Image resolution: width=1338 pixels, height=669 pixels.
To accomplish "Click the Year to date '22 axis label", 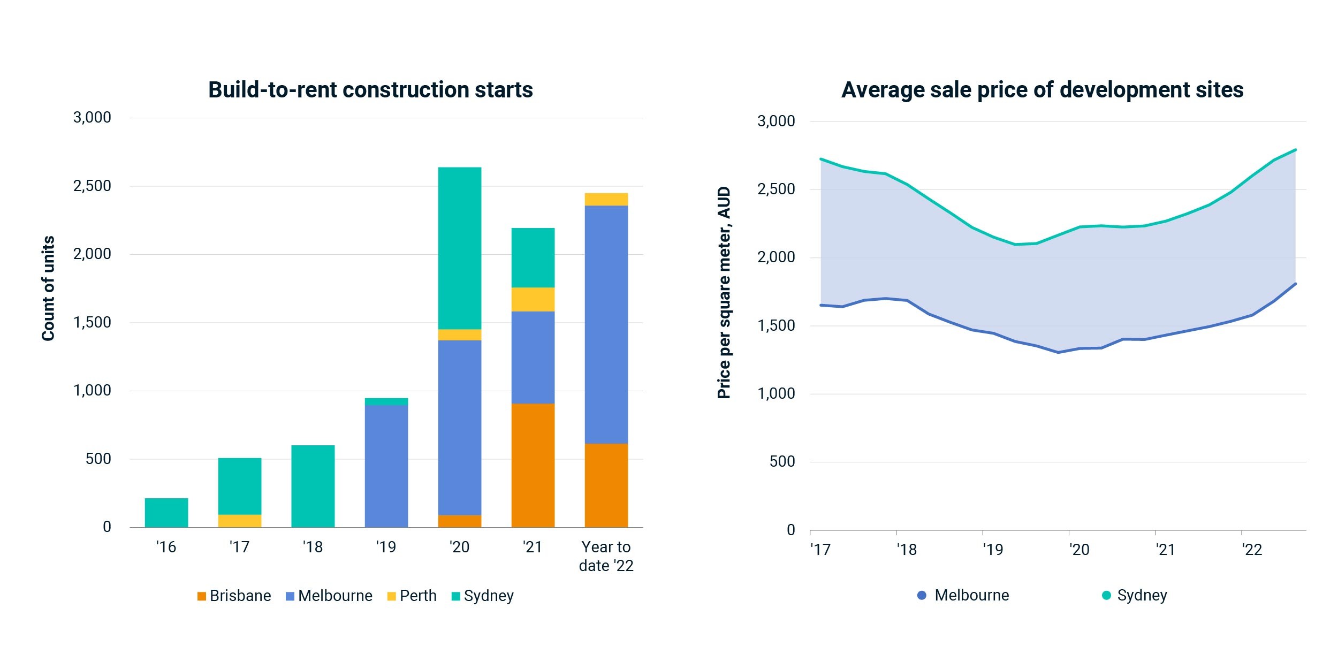I will [606, 557].
